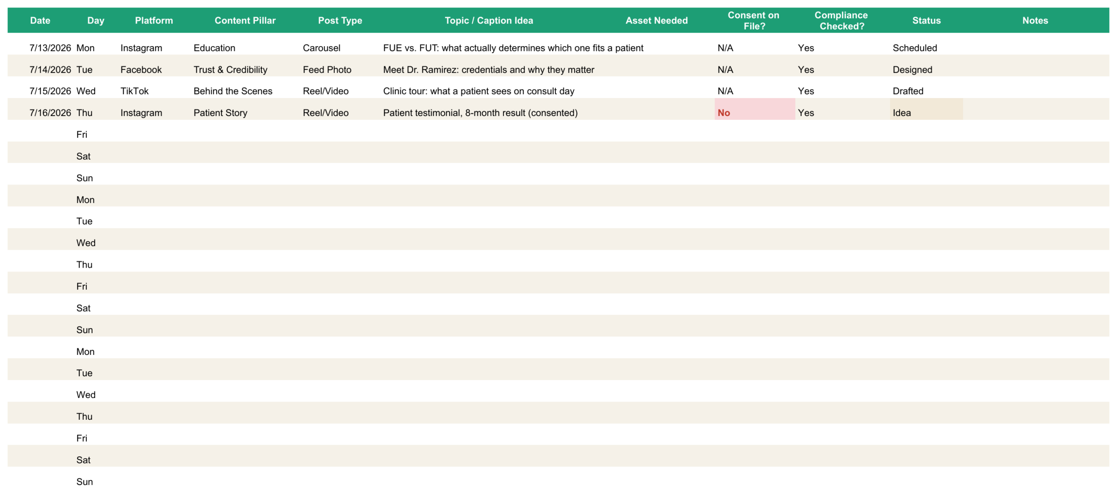Select the red No consent cell
Viewport: 1117px width, 493px height.
pyautogui.click(x=754, y=109)
